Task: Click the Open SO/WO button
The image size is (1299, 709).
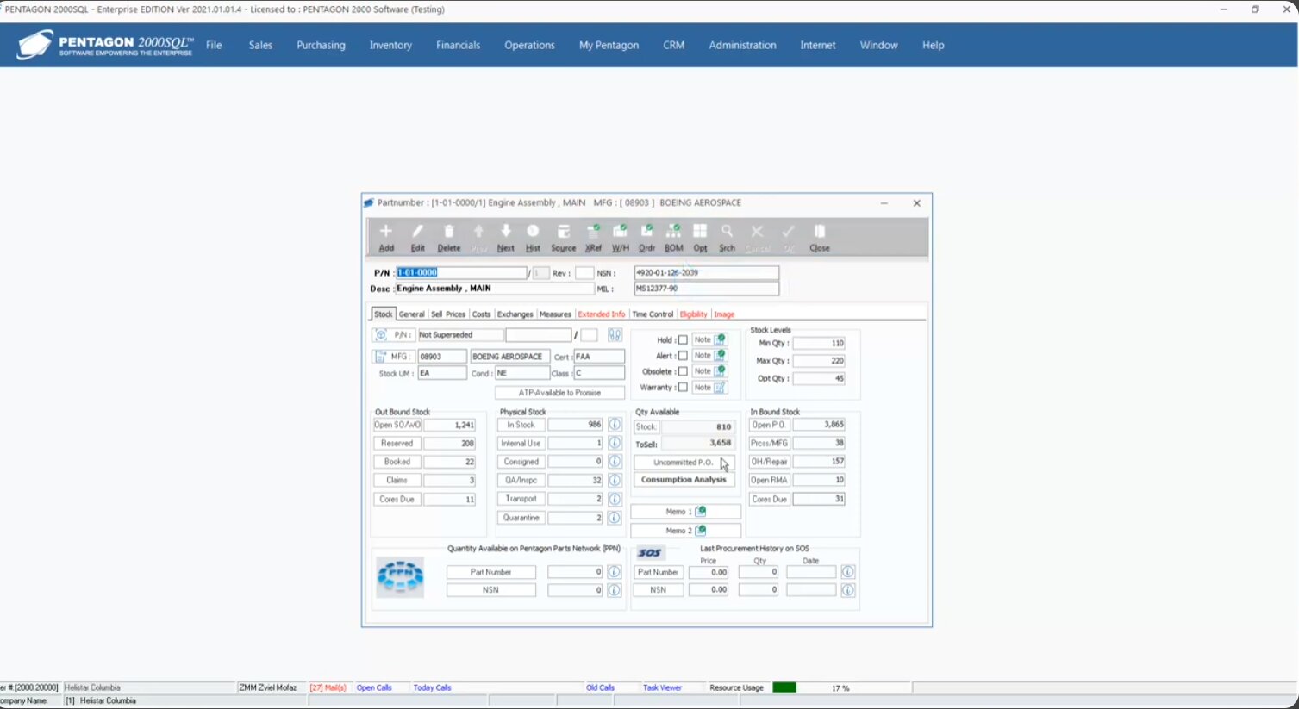Action: point(397,425)
